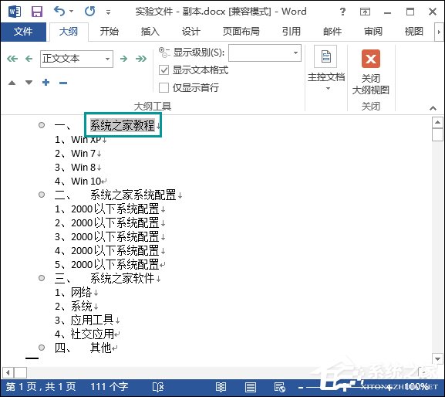Click the horizontal scrollbar left arrow
Image resolution: width=445 pixels, height=397 pixels.
click(x=8, y=372)
